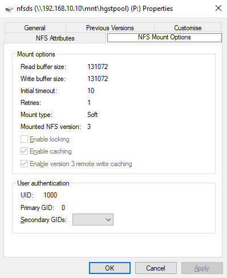This screenshot has height=278, width=227.
Task: Click the Apply button
Action: [202, 268]
